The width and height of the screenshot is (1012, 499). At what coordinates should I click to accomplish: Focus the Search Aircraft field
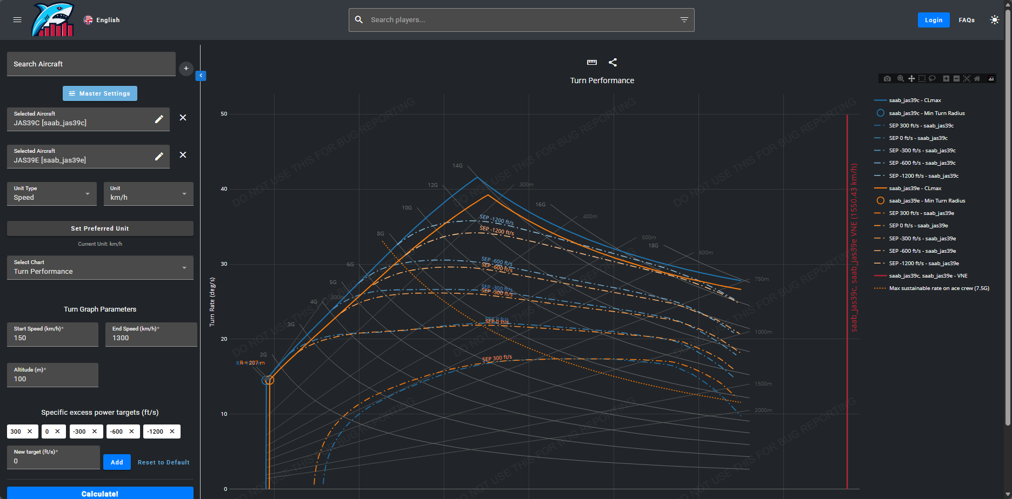[x=91, y=64]
